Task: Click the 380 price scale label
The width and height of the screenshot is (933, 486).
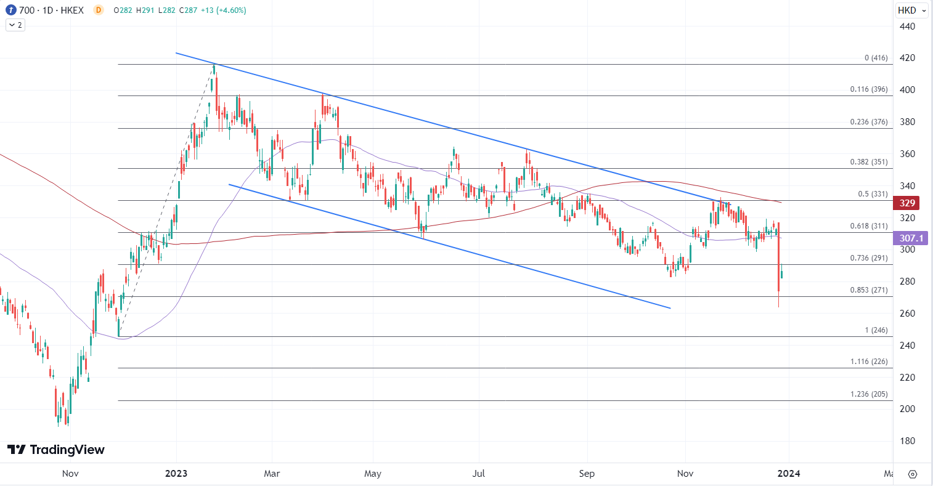Action: (x=907, y=122)
